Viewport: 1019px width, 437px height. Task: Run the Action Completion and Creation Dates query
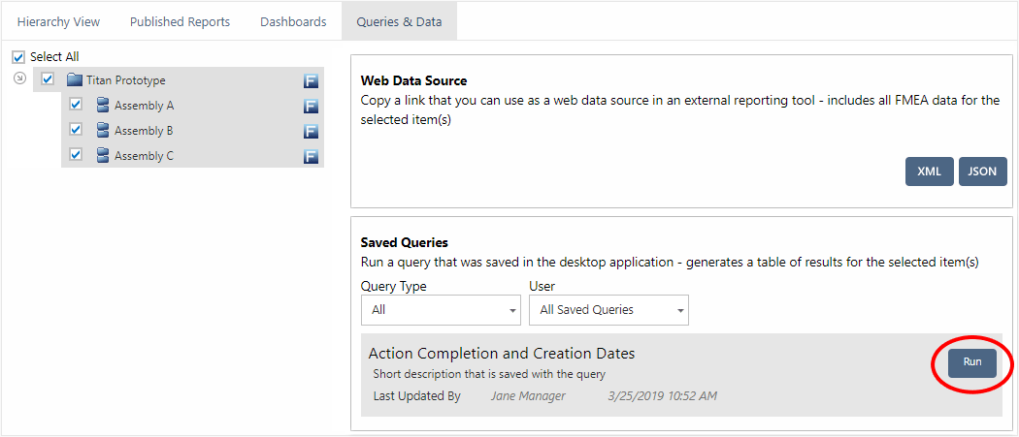(971, 362)
